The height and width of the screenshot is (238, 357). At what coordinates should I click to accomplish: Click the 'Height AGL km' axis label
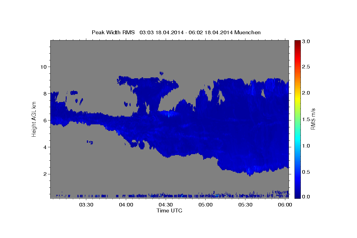point(34,119)
